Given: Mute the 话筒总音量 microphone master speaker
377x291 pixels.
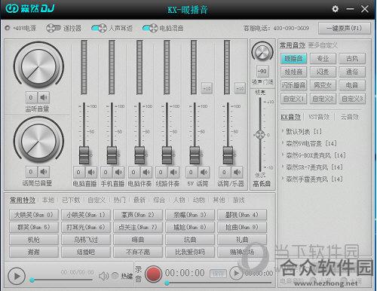Looking at the screenshot, I should [x=44, y=172].
